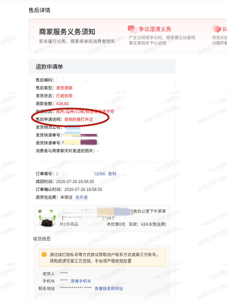Select the 已收到货 shipping status text
This screenshot has width=227, height=300.
click(64, 96)
